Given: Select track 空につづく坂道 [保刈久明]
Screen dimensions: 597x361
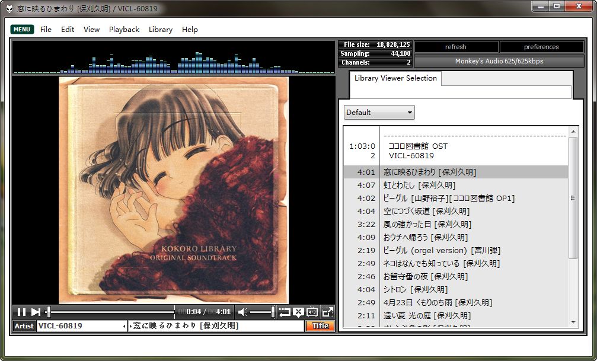Looking at the screenshot, I should 455,211.
